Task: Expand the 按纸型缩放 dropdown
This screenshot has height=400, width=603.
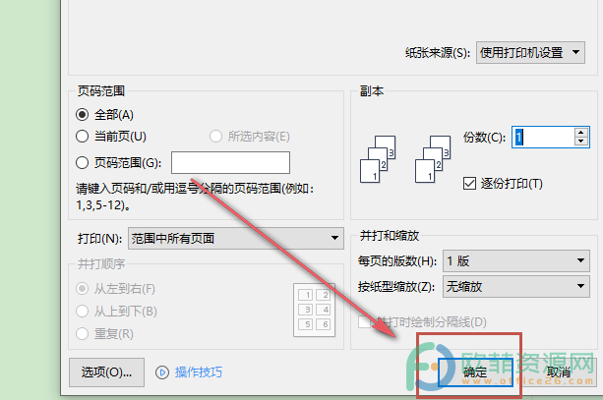Action: tap(516, 286)
